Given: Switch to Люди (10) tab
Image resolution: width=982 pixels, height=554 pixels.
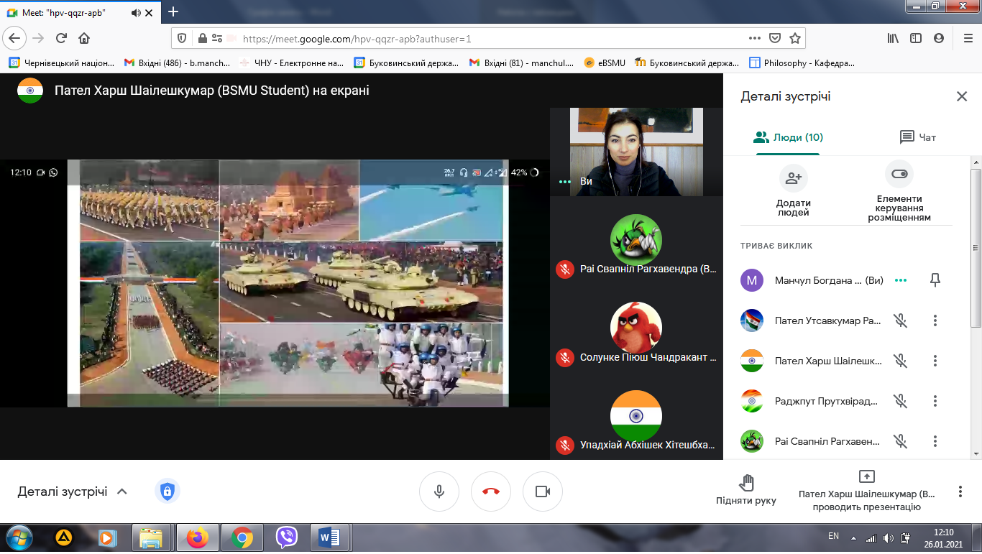Looking at the screenshot, I should click(788, 137).
